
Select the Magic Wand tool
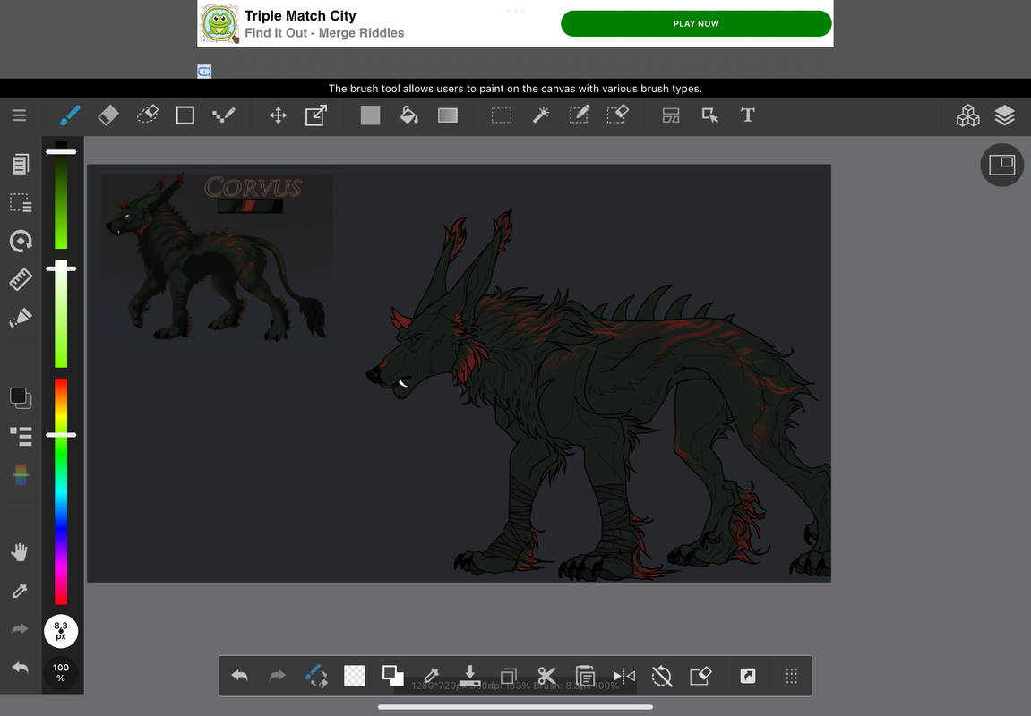[540, 115]
